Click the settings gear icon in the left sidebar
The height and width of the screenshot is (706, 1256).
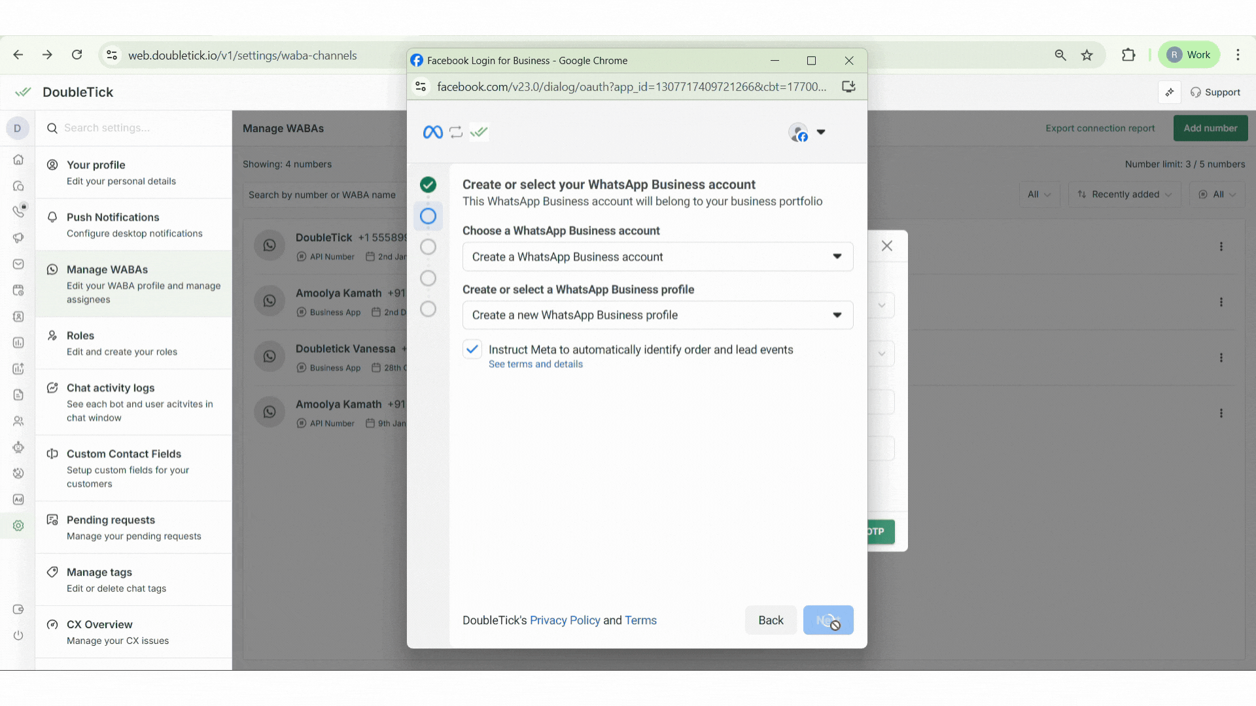tap(18, 526)
